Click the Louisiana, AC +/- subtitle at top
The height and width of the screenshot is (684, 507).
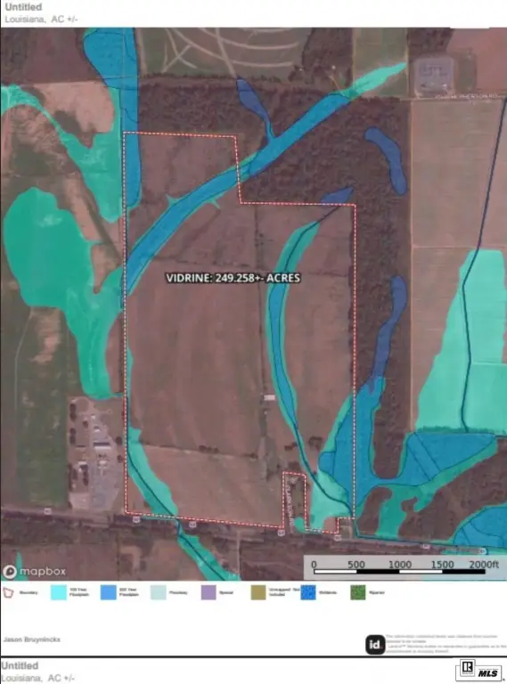pyautogui.click(x=41, y=20)
